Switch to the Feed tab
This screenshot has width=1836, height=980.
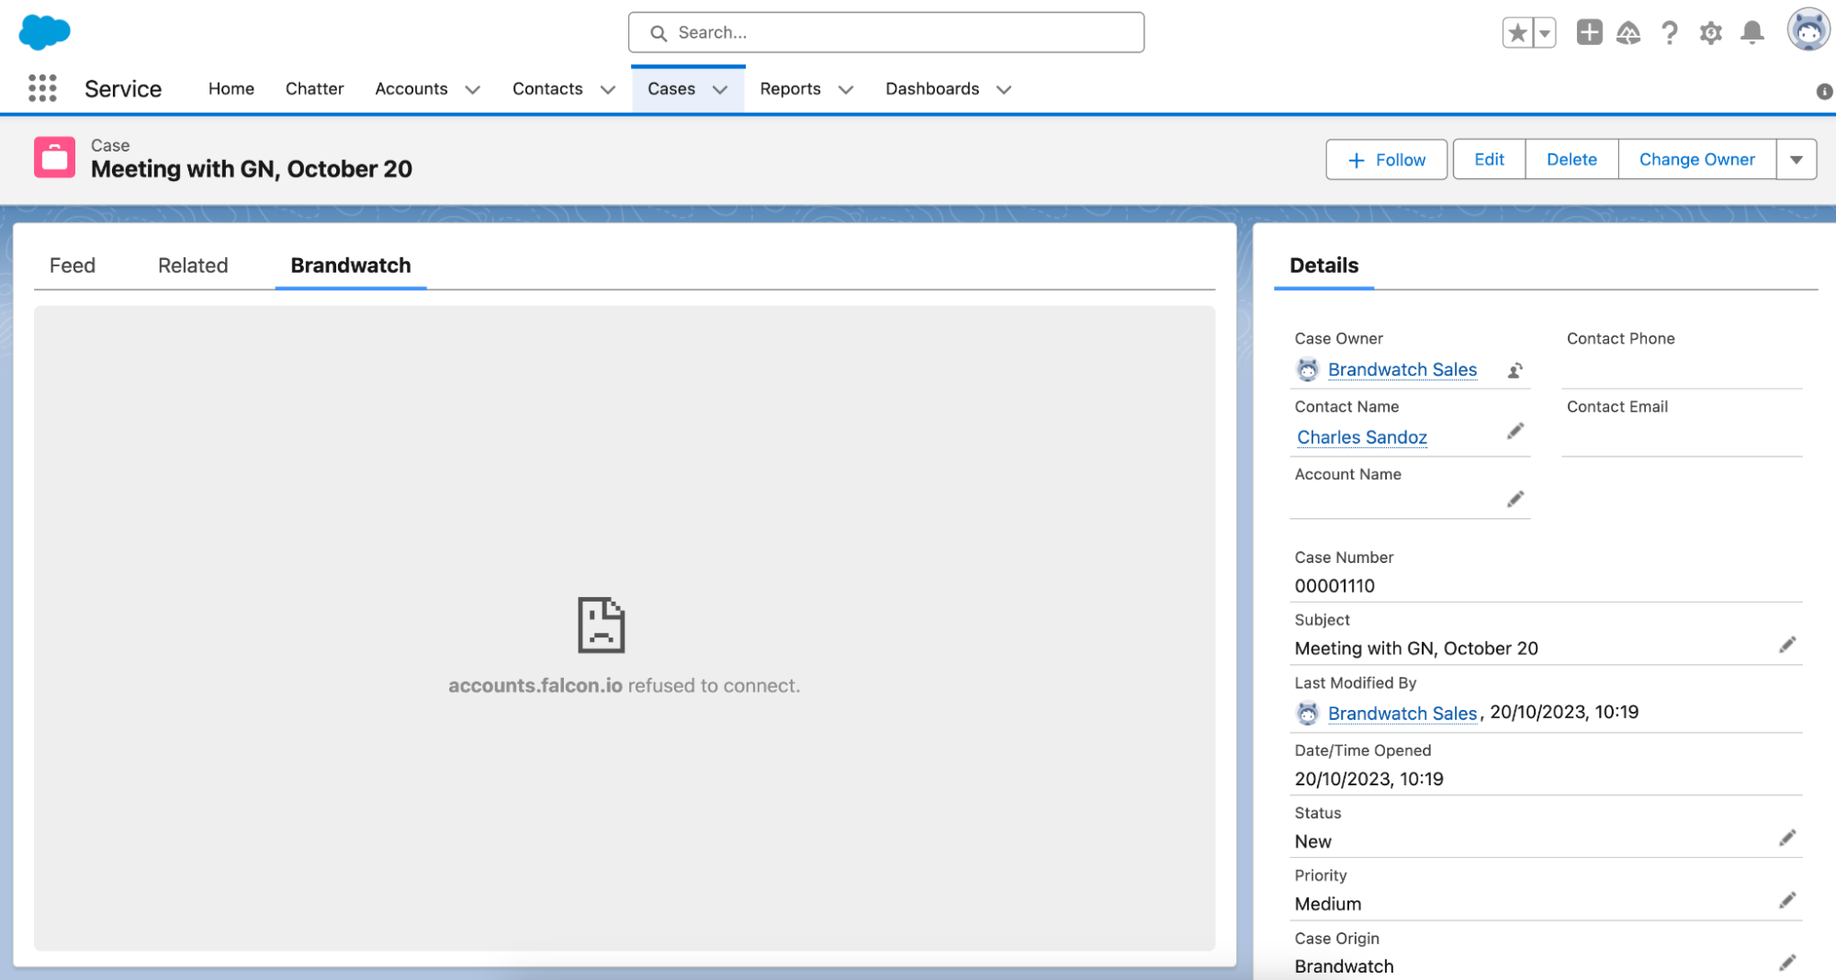coord(73,265)
